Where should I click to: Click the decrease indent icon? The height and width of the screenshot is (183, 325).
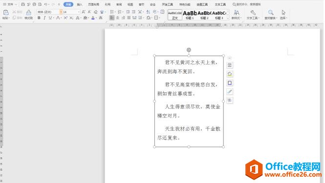point(128,12)
